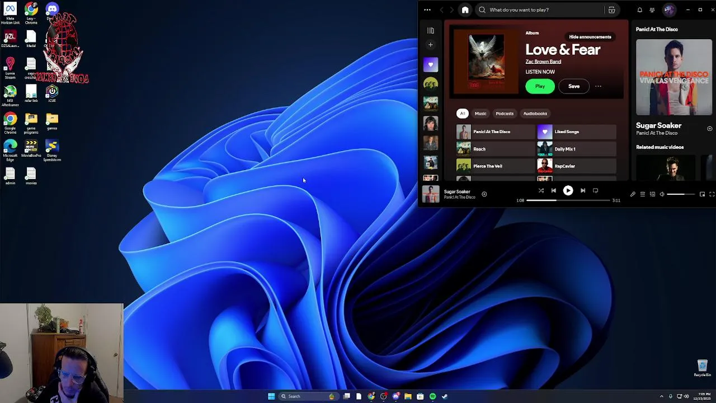This screenshot has width=716, height=403.
Task: Click the Sugar Soaker now-playing thumbnail
Action: click(431, 194)
